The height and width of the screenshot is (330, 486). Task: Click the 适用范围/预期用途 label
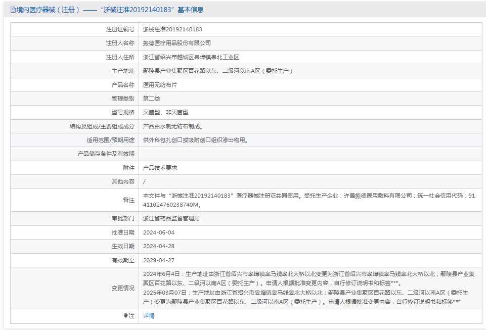111,140
